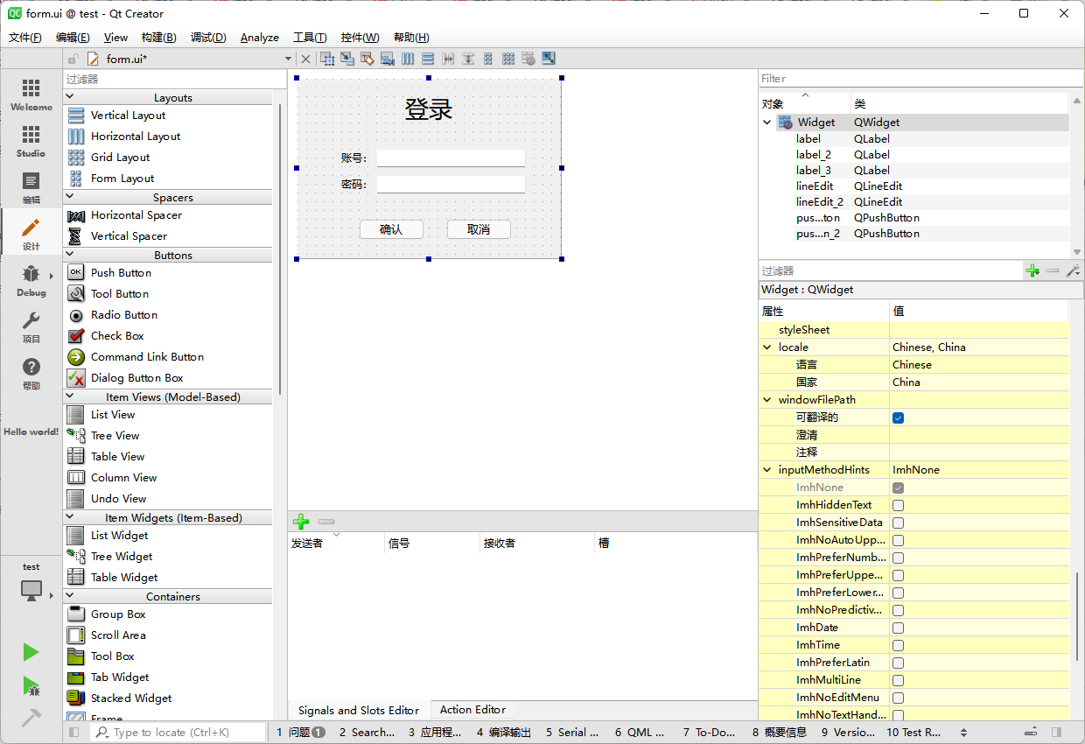Switch to Edit Tab Order mode
Viewport: 1085px width, 744px height.
387,59
